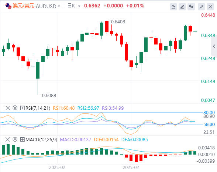Click the RSI1:60.48 value
This screenshot has width=217, height=172.
[x=64, y=108]
